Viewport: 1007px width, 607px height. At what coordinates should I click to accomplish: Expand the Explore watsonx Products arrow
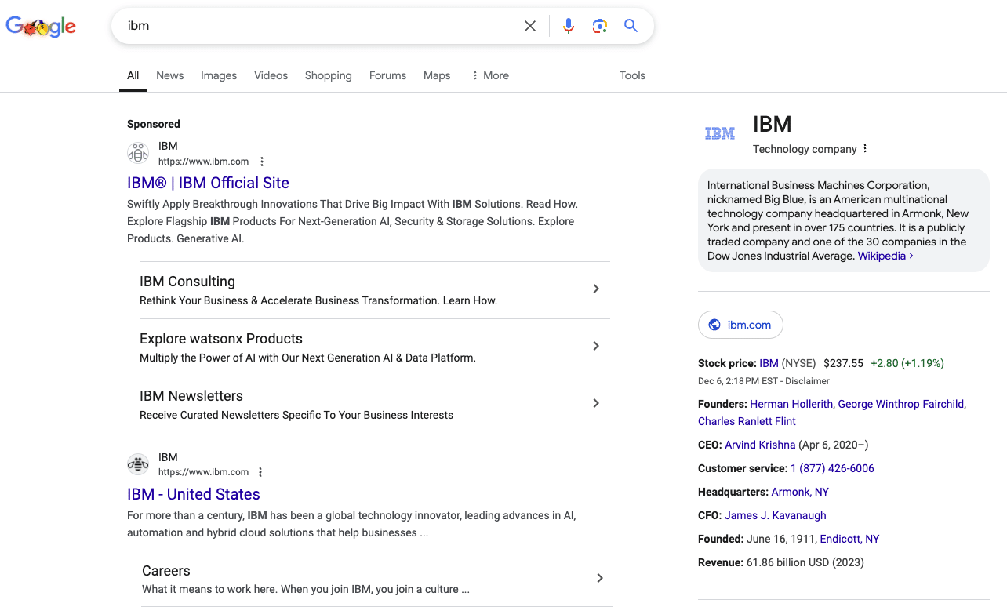coord(596,346)
